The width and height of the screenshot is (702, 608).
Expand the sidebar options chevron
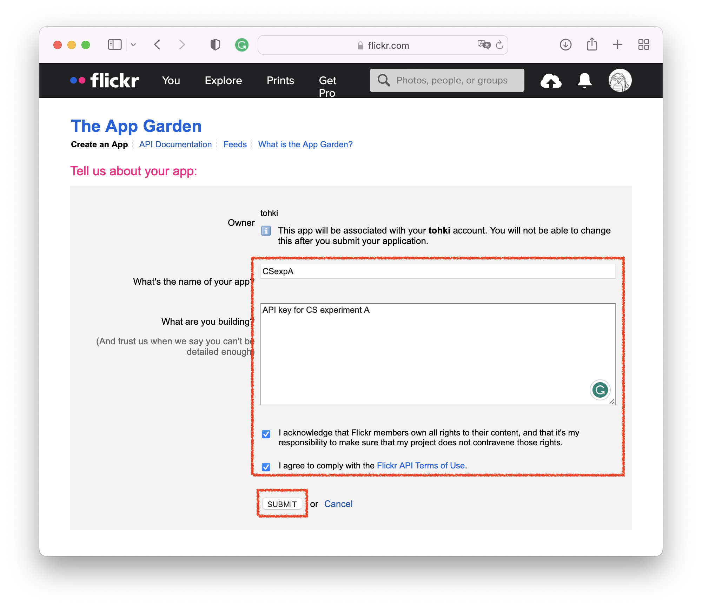(133, 45)
